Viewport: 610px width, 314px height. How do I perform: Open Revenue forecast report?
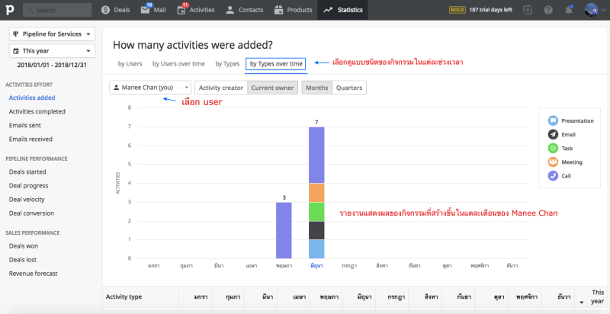click(33, 274)
